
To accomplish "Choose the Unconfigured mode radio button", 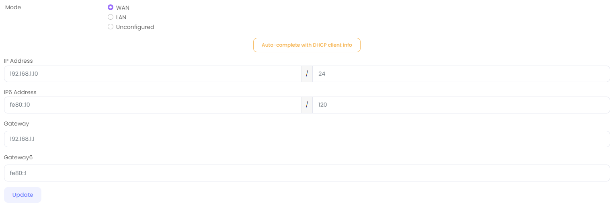I will point(111,27).
